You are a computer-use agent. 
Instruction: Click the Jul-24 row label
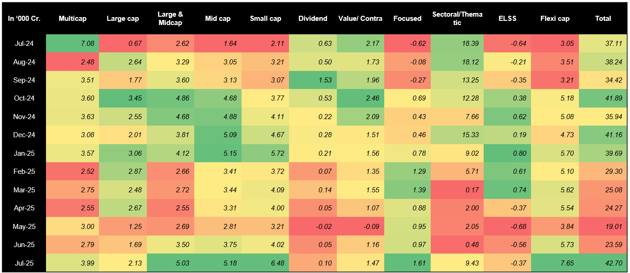coord(24,44)
